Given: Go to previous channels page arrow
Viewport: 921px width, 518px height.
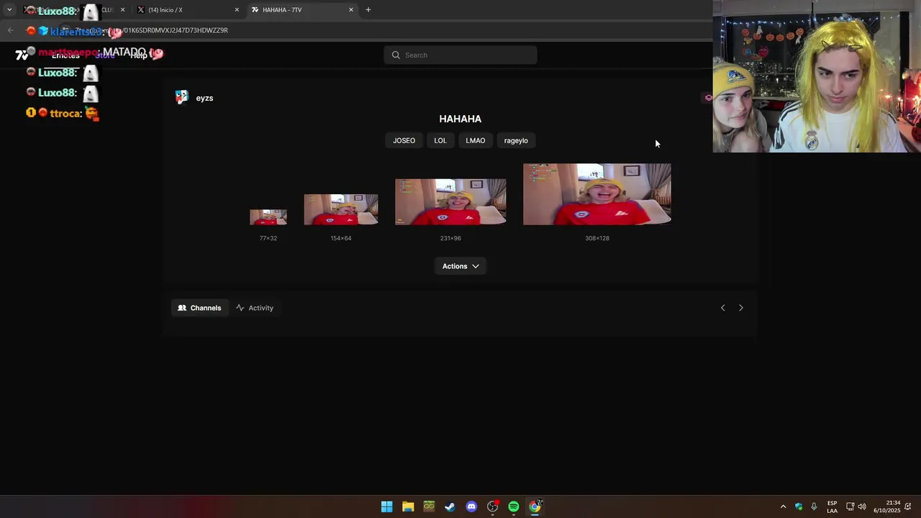Looking at the screenshot, I should (x=723, y=308).
